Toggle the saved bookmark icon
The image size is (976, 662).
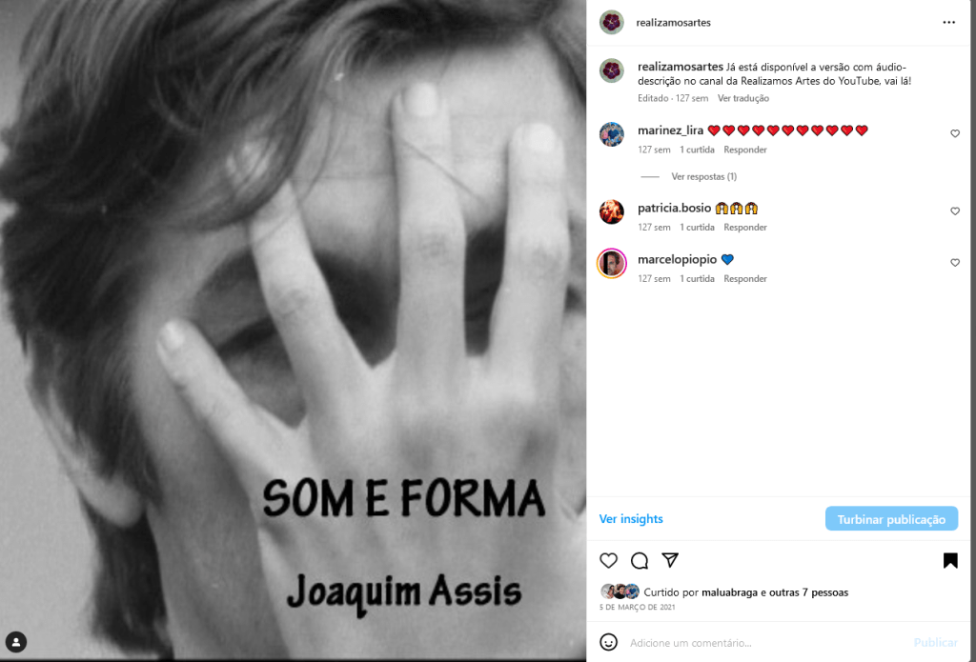coord(950,561)
